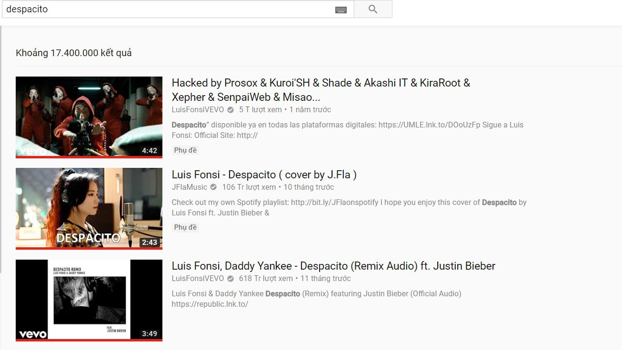Toggle the Phụ đề badge on the first result
This screenshot has width=622, height=350.
pos(185,150)
